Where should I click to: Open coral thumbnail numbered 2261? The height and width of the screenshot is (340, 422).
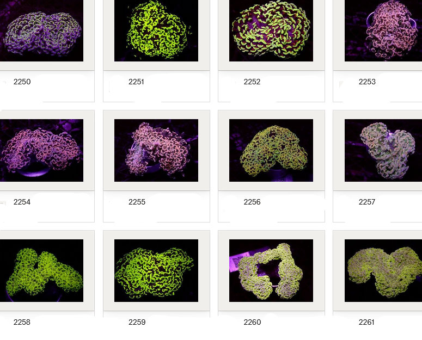pos(383,270)
